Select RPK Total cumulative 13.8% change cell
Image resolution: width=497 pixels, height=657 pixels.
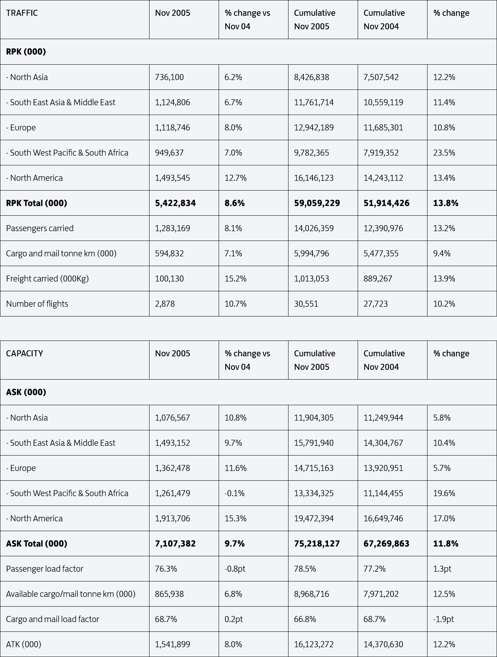pyautogui.click(x=462, y=203)
